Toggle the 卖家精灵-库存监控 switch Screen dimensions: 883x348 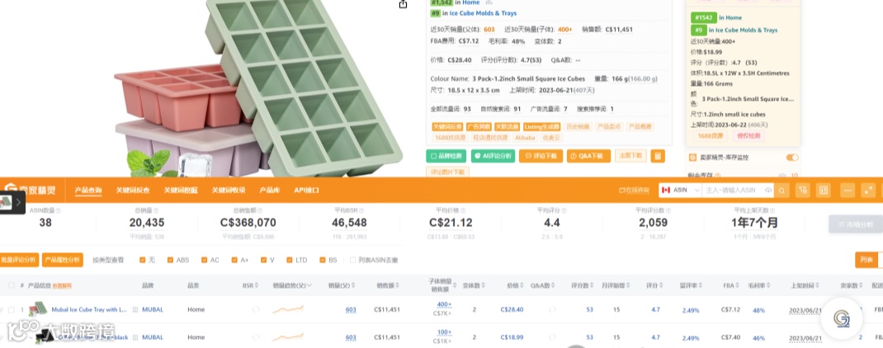point(791,158)
